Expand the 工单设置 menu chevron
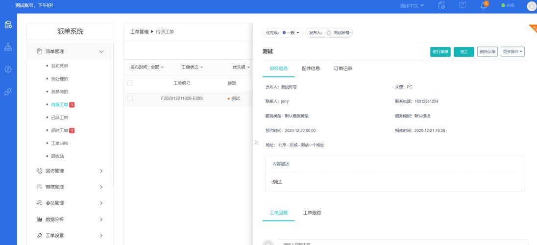 point(101,235)
